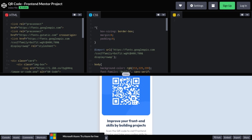Open HTML editor settings gear
This screenshot has width=252, height=140.
click(74, 15)
